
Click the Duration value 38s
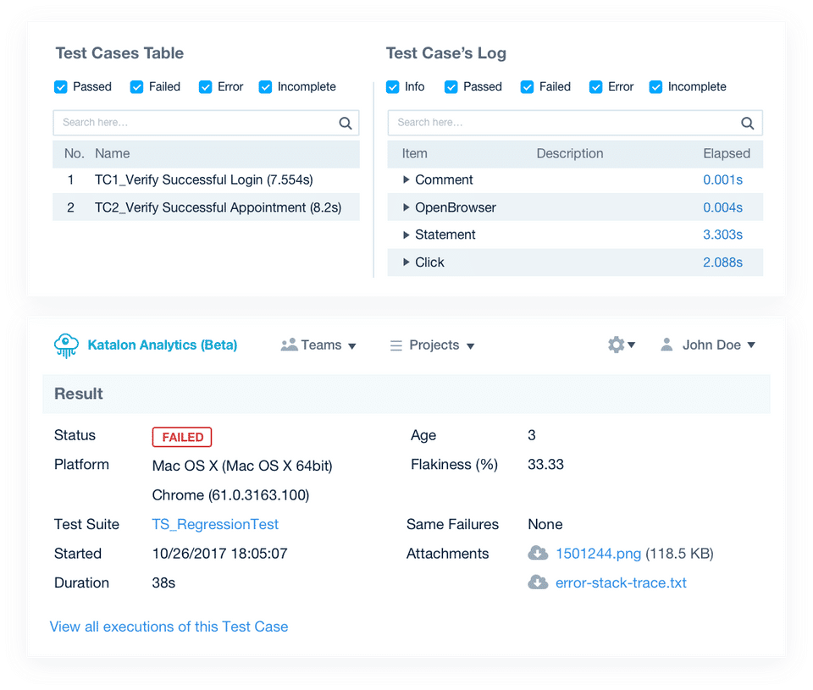click(163, 582)
